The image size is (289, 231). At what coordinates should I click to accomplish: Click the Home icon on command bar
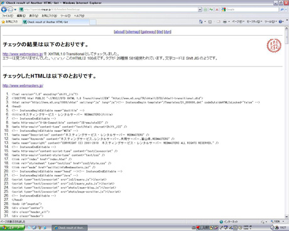click(200, 21)
